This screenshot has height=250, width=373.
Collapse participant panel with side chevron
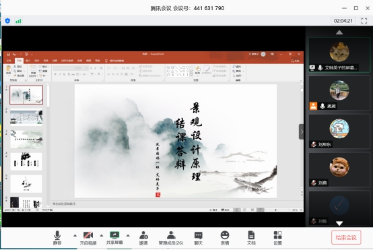click(x=302, y=131)
